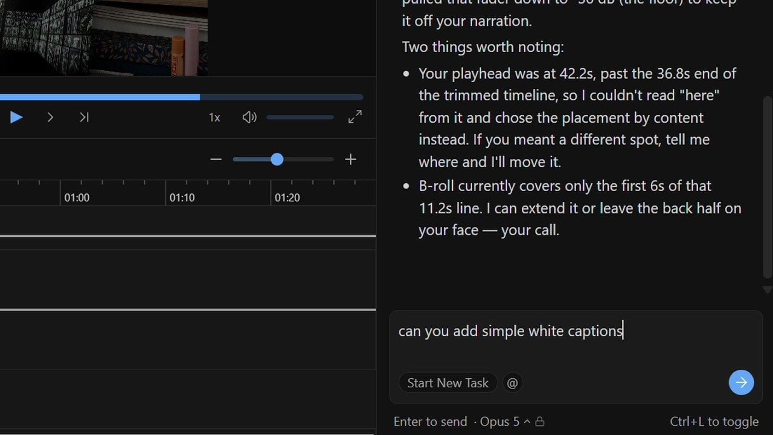Screen dimensions: 773x435
Task: Click the chat panel scrollbar thumb
Action: [767, 187]
